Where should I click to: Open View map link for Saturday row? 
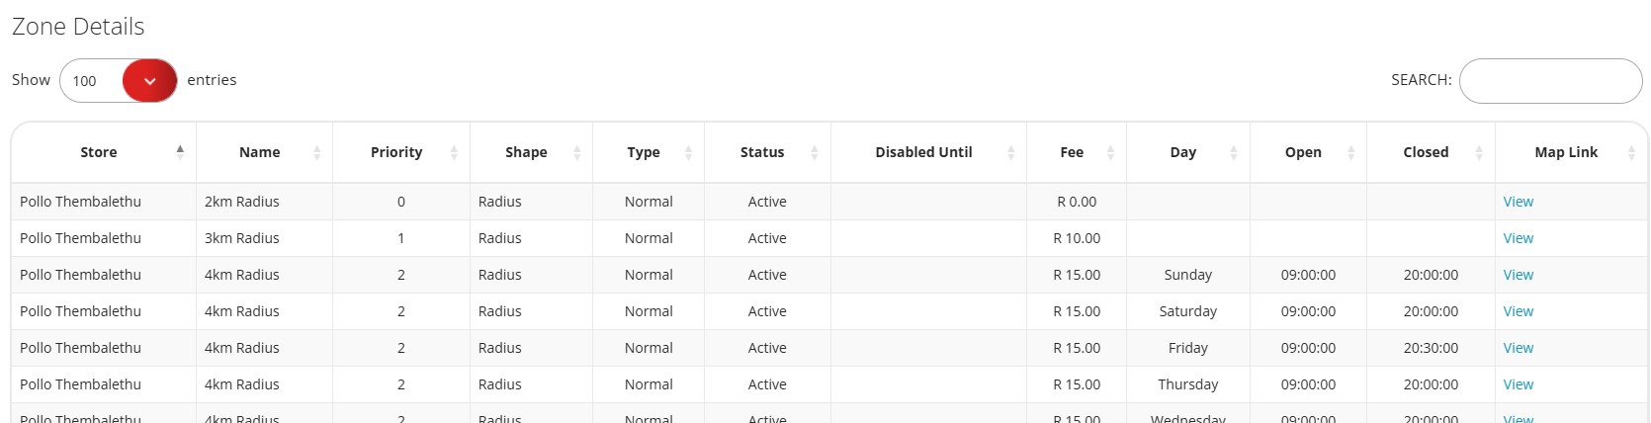point(1519,311)
